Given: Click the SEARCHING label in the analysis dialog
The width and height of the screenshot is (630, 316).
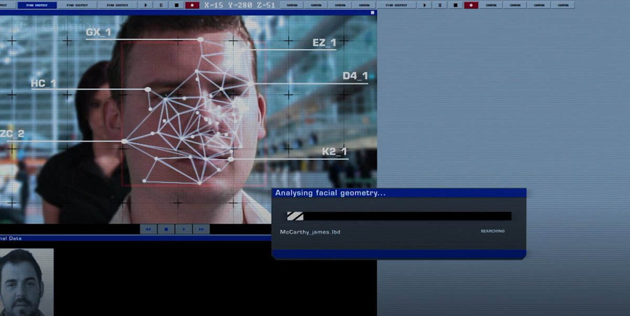Looking at the screenshot, I should click(492, 231).
